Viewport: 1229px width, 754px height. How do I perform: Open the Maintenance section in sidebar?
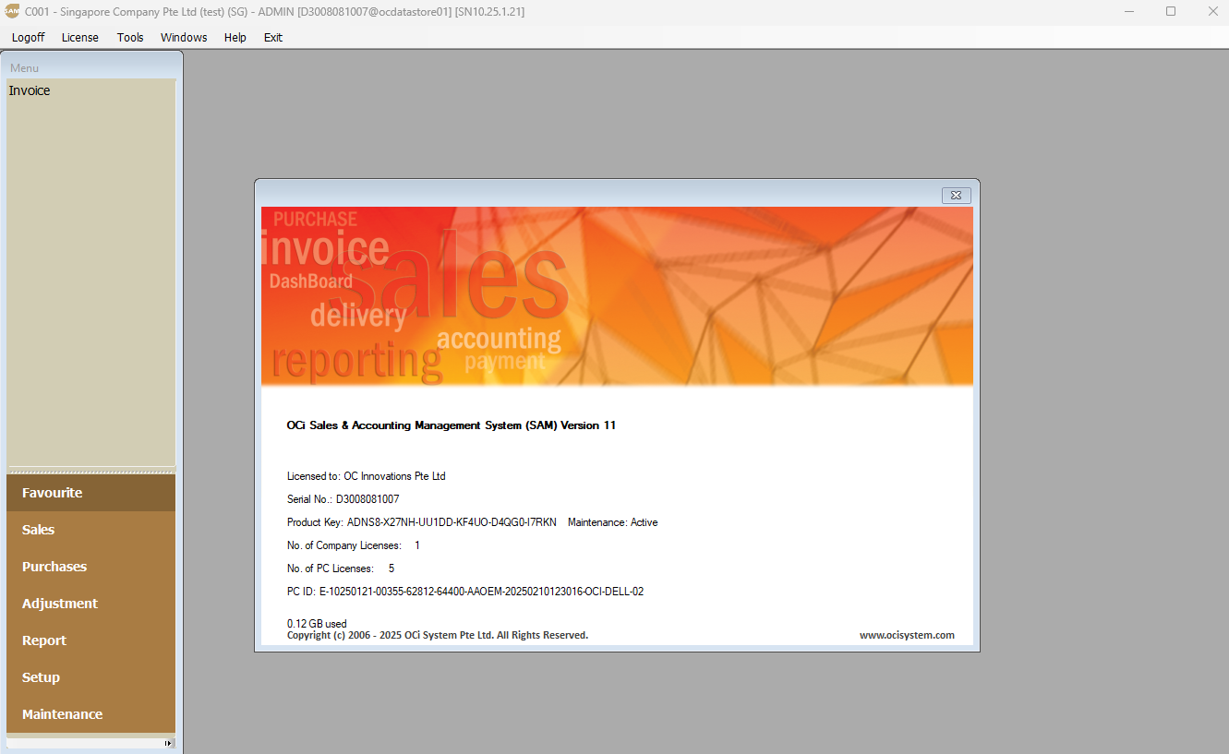90,714
